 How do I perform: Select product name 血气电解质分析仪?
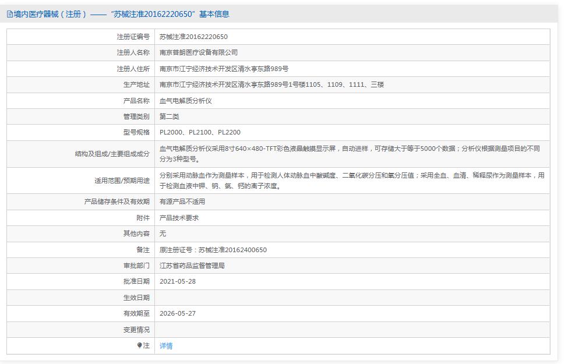(185, 101)
